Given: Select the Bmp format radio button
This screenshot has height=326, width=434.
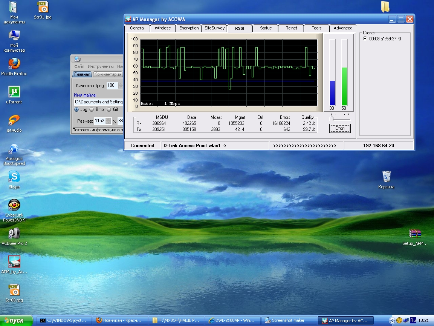Looking at the screenshot, I should [x=92, y=109].
